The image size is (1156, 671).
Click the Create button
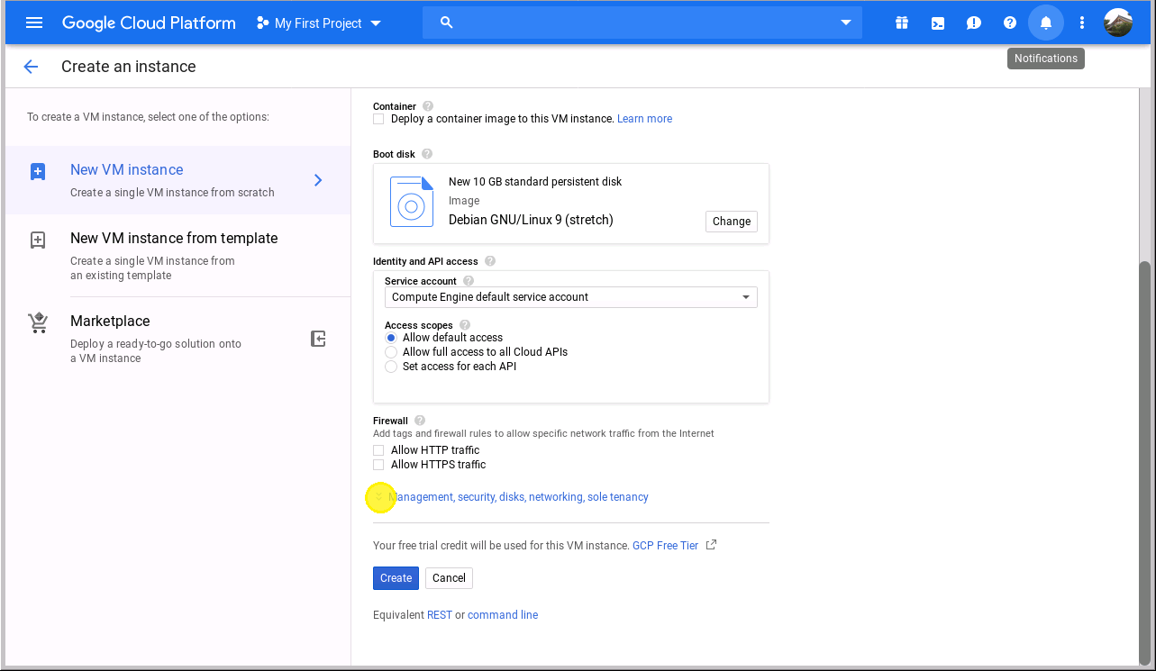[x=396, y=578]
